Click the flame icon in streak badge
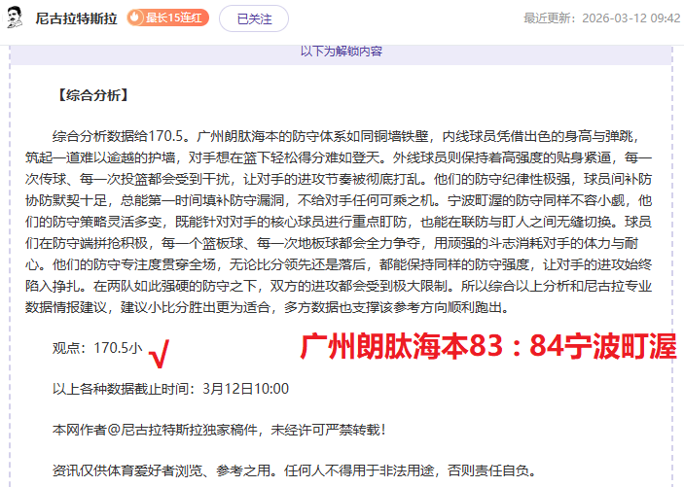The width and height of the screenshot is (684, 487). click(135, 17)
